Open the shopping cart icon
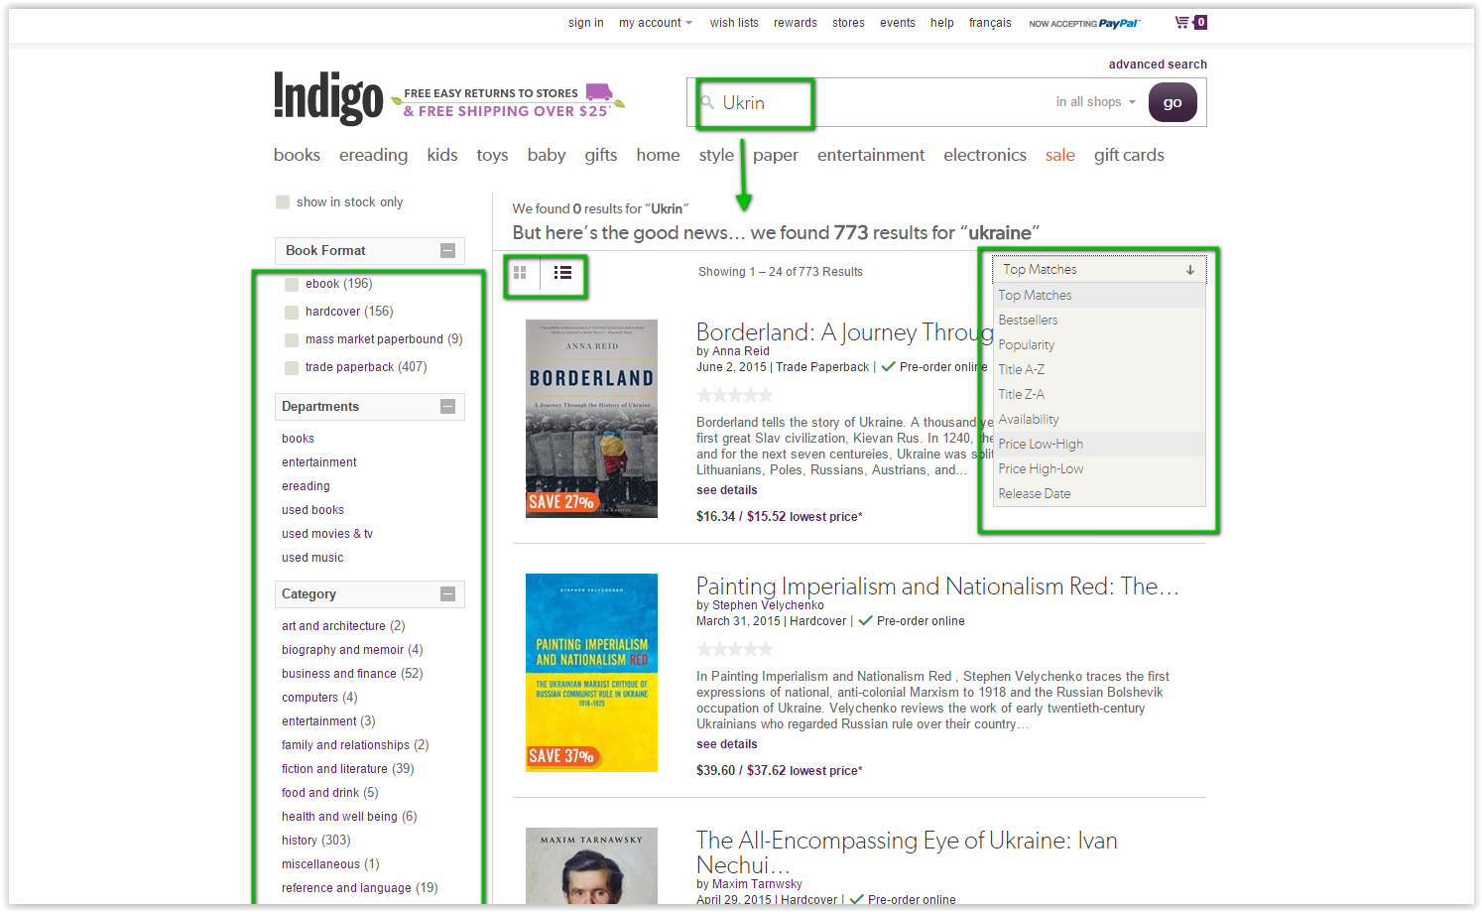Screen dimensions: 1482x912 (1190, 22)
